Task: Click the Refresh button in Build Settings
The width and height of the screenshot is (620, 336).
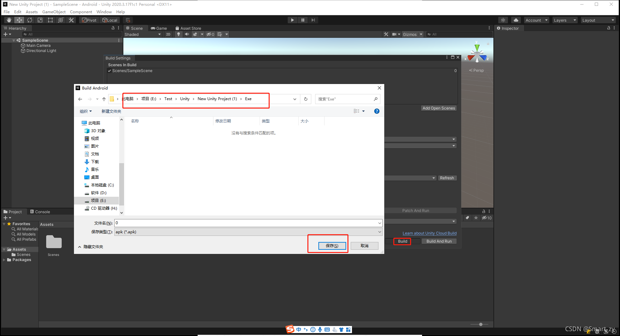Action: pos(447,178)
